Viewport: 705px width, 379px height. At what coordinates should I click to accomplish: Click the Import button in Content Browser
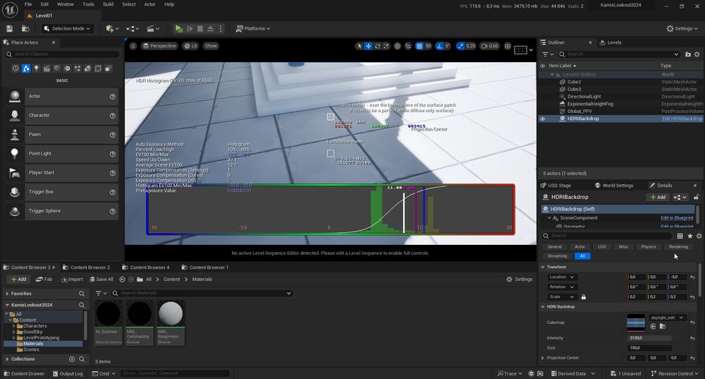(71, 279)
